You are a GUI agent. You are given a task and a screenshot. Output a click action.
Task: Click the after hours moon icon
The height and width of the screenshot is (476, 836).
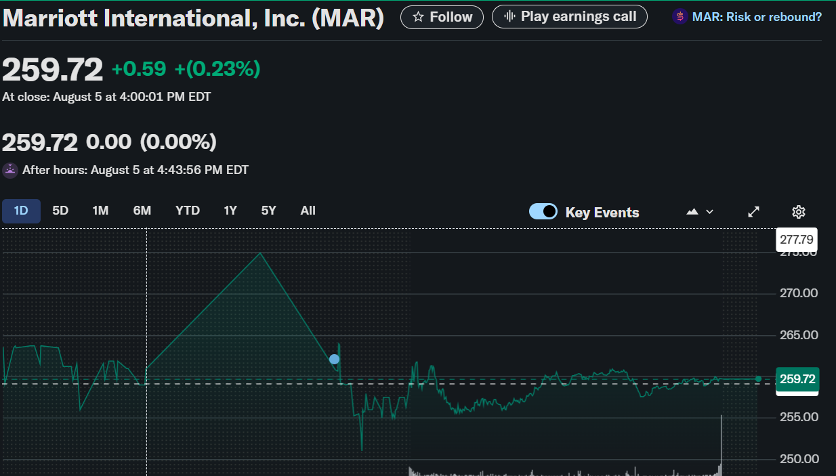click(x=10, y=170)
